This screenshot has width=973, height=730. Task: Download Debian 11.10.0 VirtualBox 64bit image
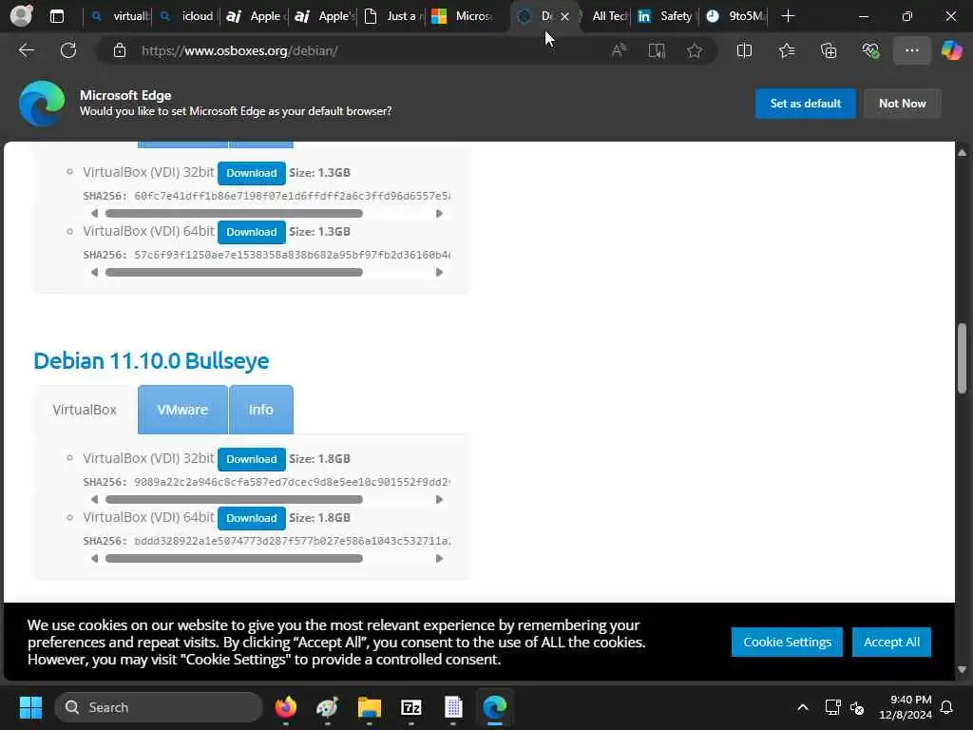click(251, 518)
